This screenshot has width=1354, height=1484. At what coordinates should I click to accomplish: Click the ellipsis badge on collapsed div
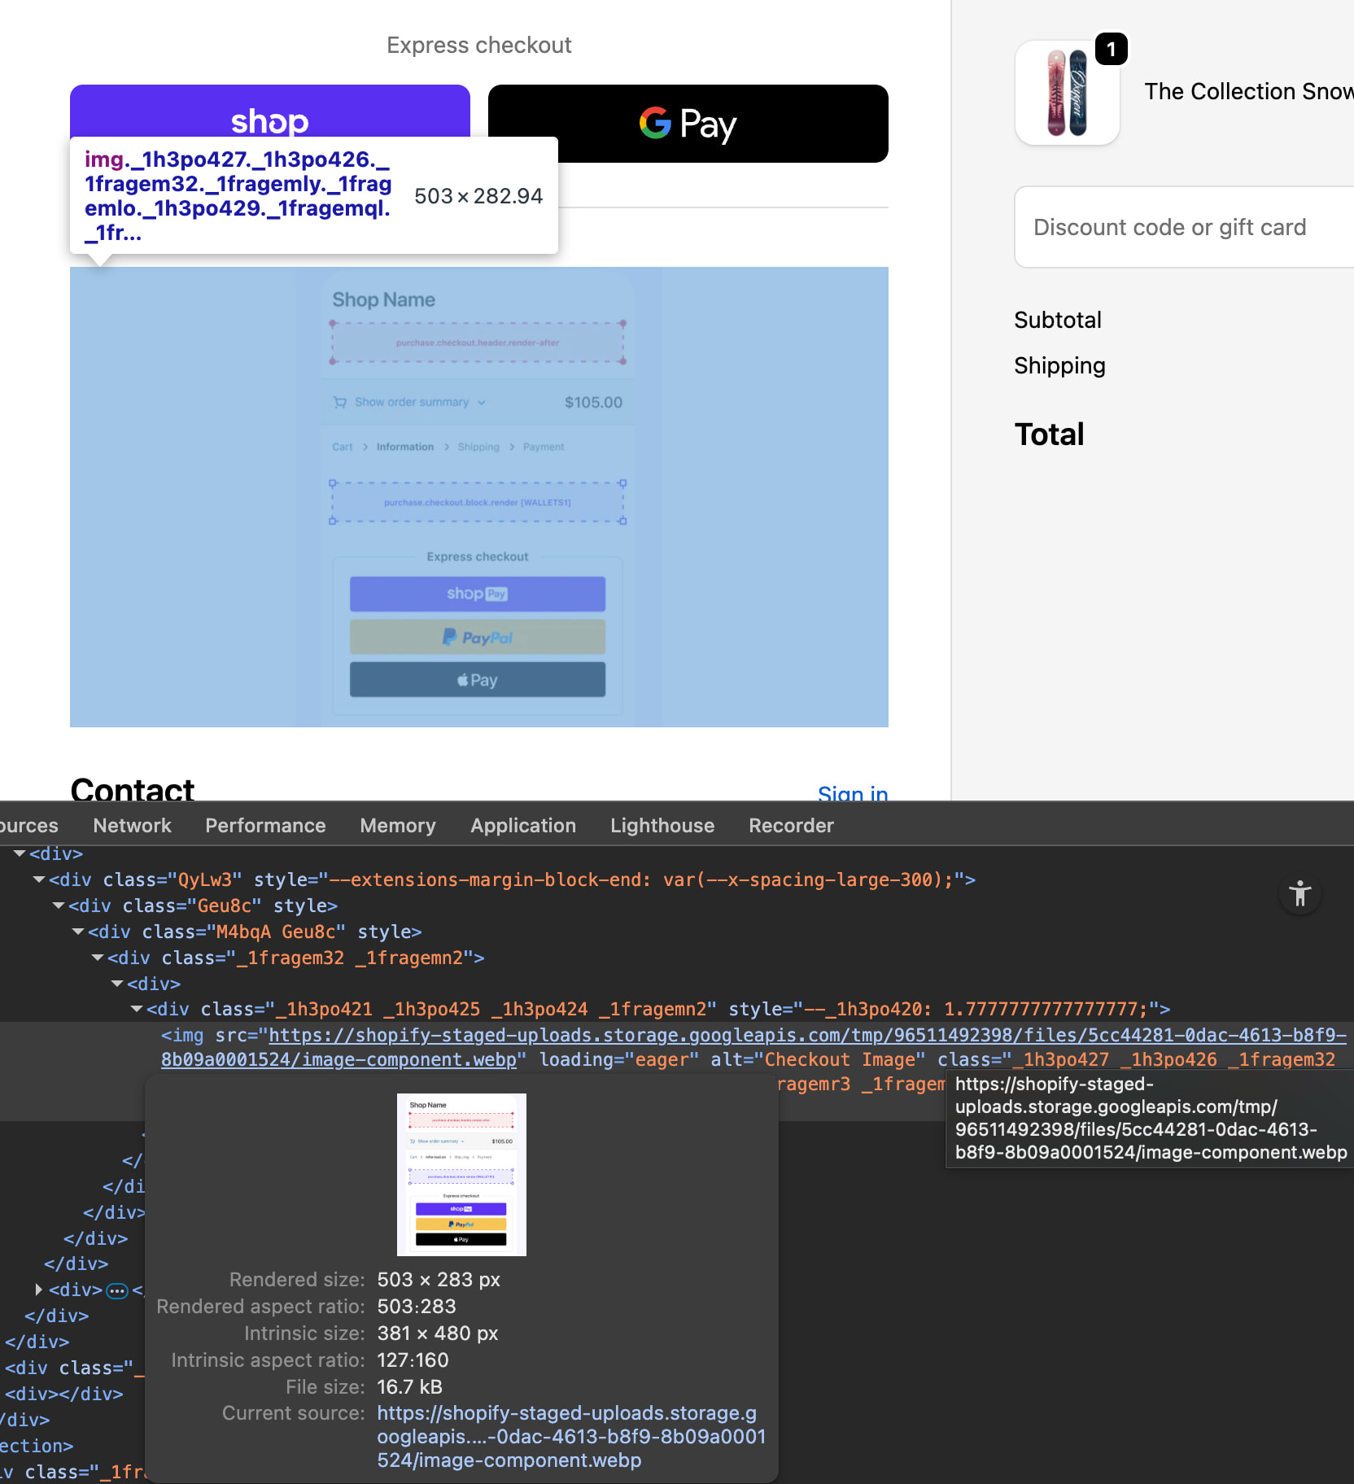(x=117, y=1290)
